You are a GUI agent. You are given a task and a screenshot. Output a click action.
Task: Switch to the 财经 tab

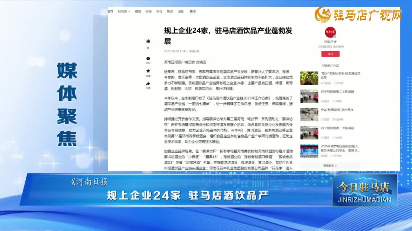pos(148,12)
